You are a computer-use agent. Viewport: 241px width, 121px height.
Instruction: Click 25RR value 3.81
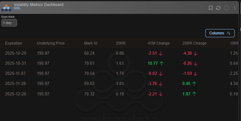tap(120, 83)
